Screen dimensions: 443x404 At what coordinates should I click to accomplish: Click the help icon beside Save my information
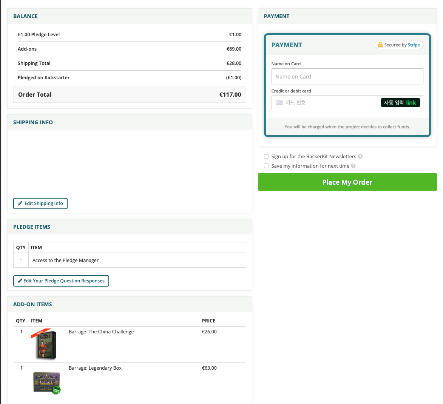coord(353,166)
